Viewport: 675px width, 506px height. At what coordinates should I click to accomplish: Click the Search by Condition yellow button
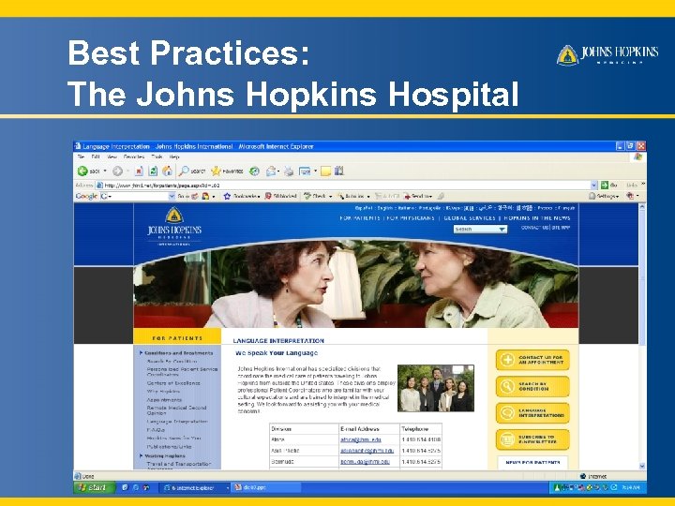click(532, 386)
